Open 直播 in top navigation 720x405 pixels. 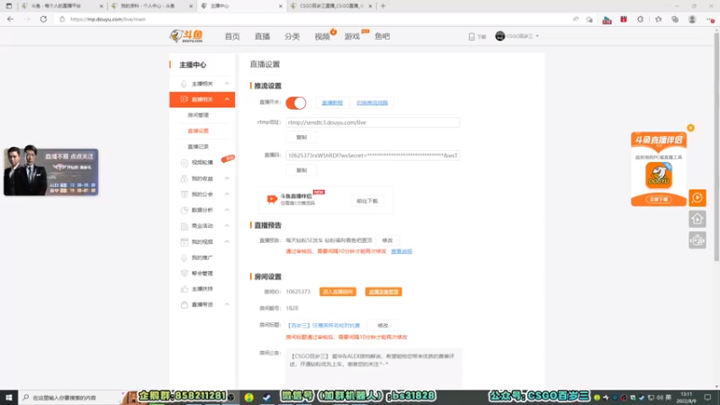tap(262, 36)
